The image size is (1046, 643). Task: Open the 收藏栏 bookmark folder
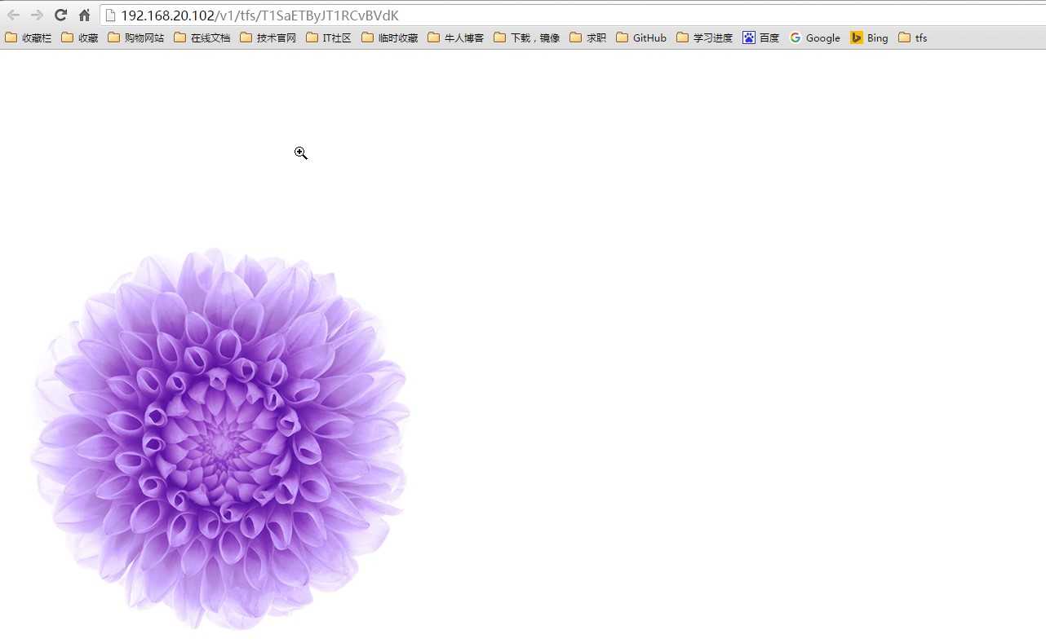[29, 37]
